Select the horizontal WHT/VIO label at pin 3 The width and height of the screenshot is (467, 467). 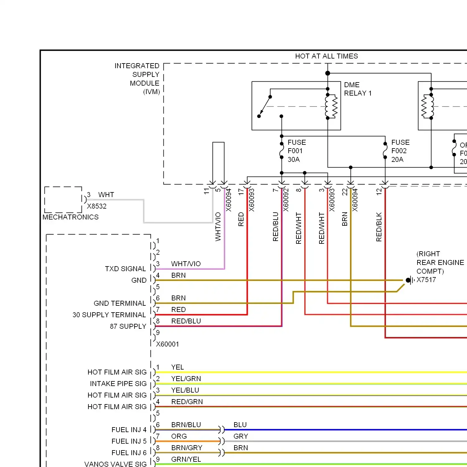(x=186, y=264)
